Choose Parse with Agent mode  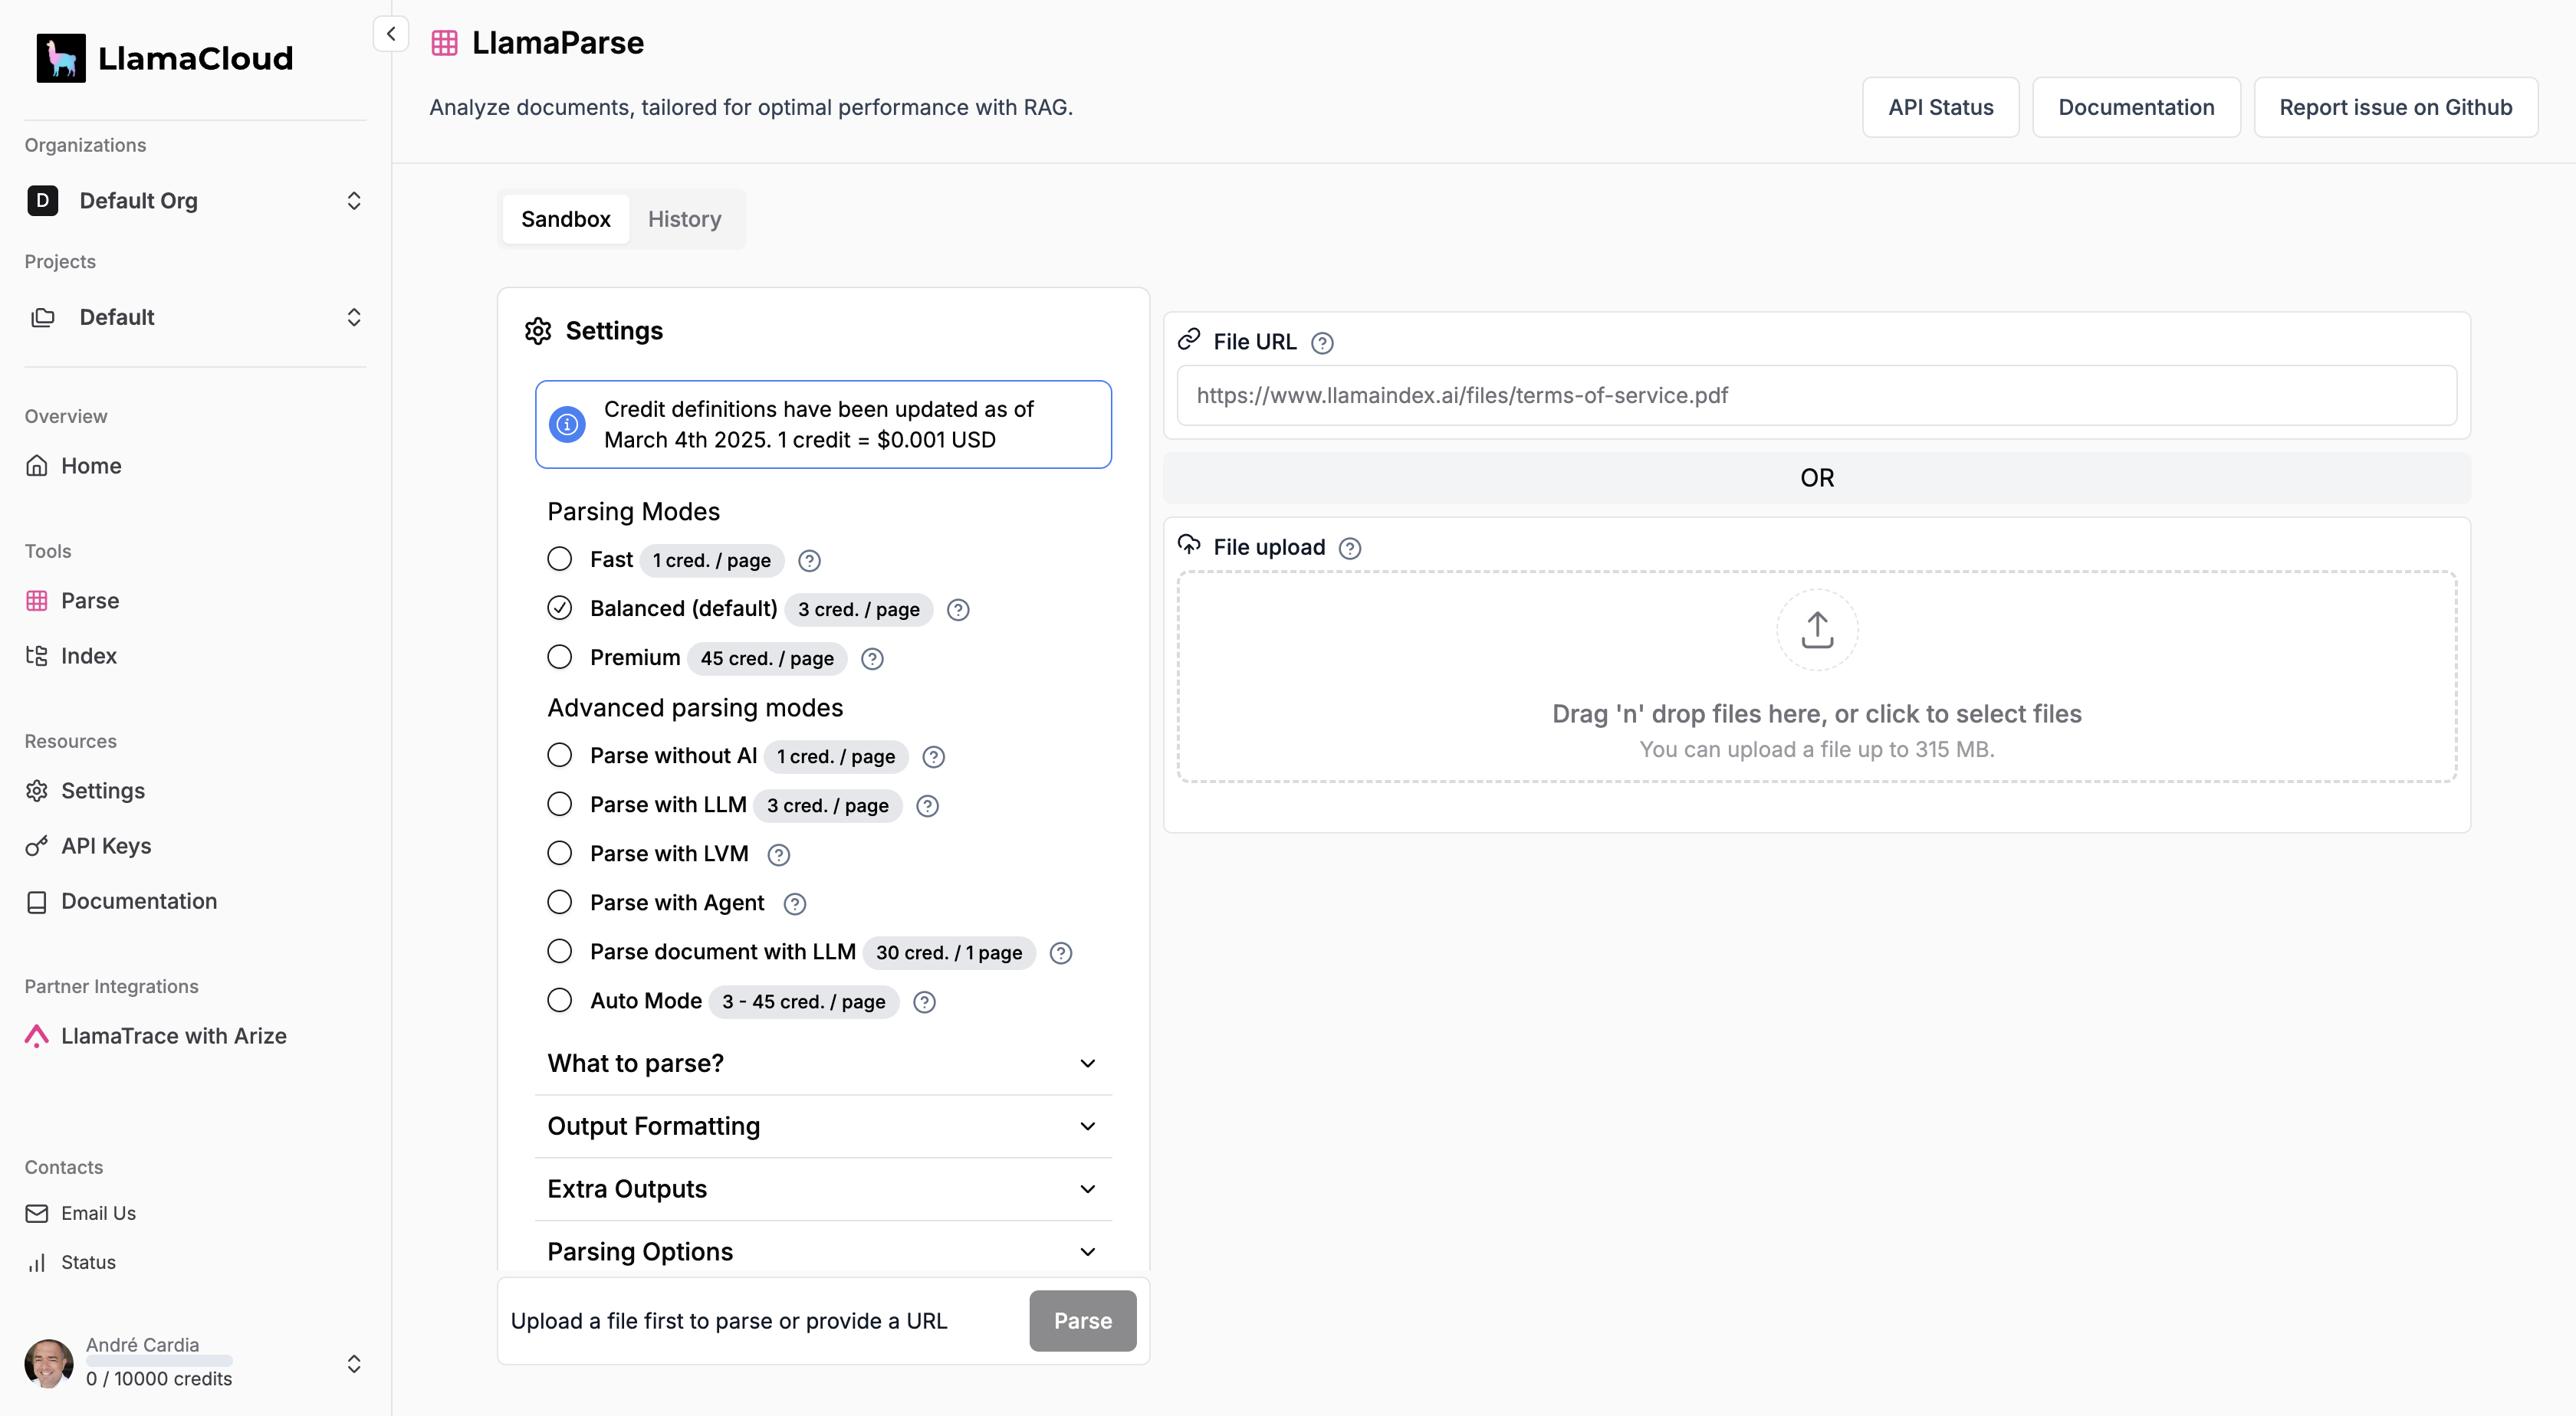click(x=560, y=903)
